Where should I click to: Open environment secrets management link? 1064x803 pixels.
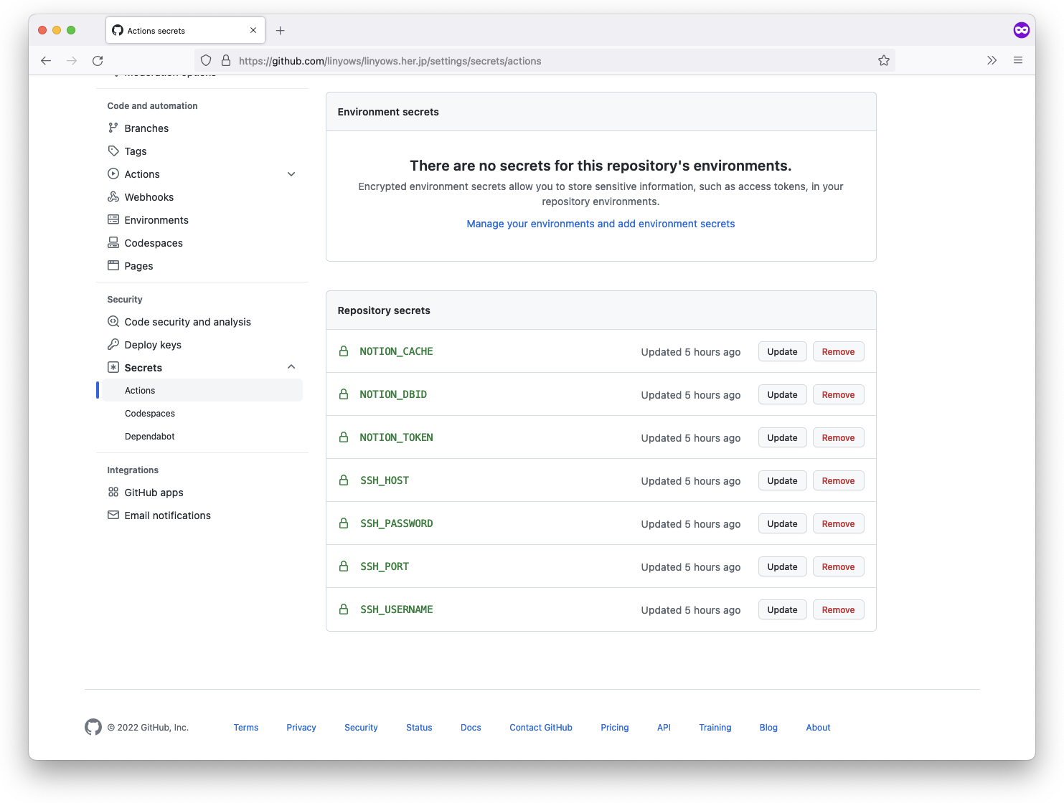click(601, 223)
